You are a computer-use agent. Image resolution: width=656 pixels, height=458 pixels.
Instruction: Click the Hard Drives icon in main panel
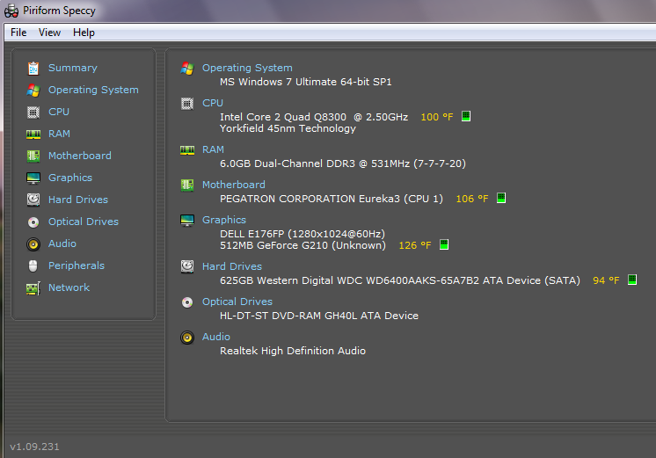click(187, 266)
